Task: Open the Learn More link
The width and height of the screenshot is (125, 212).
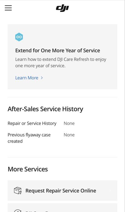Action: pos(27,78)
